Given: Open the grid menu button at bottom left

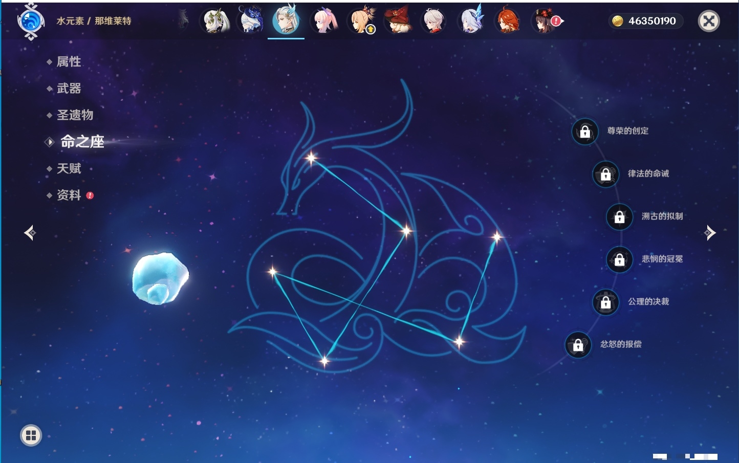Looking at the screenshot, I should pos(31,435).
